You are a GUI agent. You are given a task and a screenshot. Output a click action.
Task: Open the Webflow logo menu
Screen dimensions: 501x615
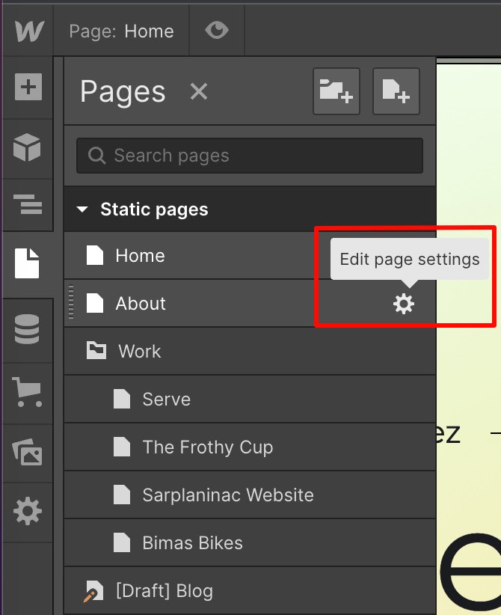click(x=28, y=31)
